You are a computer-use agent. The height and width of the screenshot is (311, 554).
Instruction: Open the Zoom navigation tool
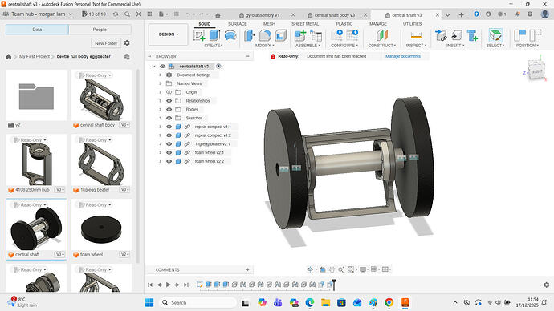click(x=341, y=269)
